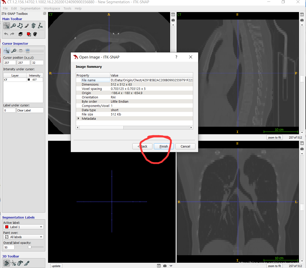306x268 pixels.
Task: Click the Redo arrow in Main Toolbar
Action: (x=12, y=34)
